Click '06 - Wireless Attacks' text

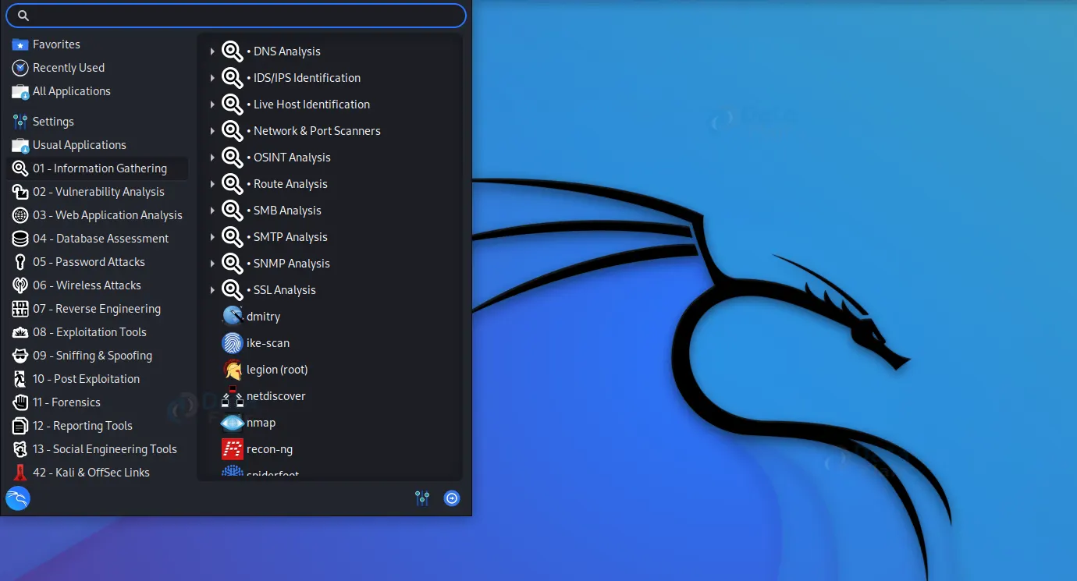pyautogui.click(x=87, y=285)
